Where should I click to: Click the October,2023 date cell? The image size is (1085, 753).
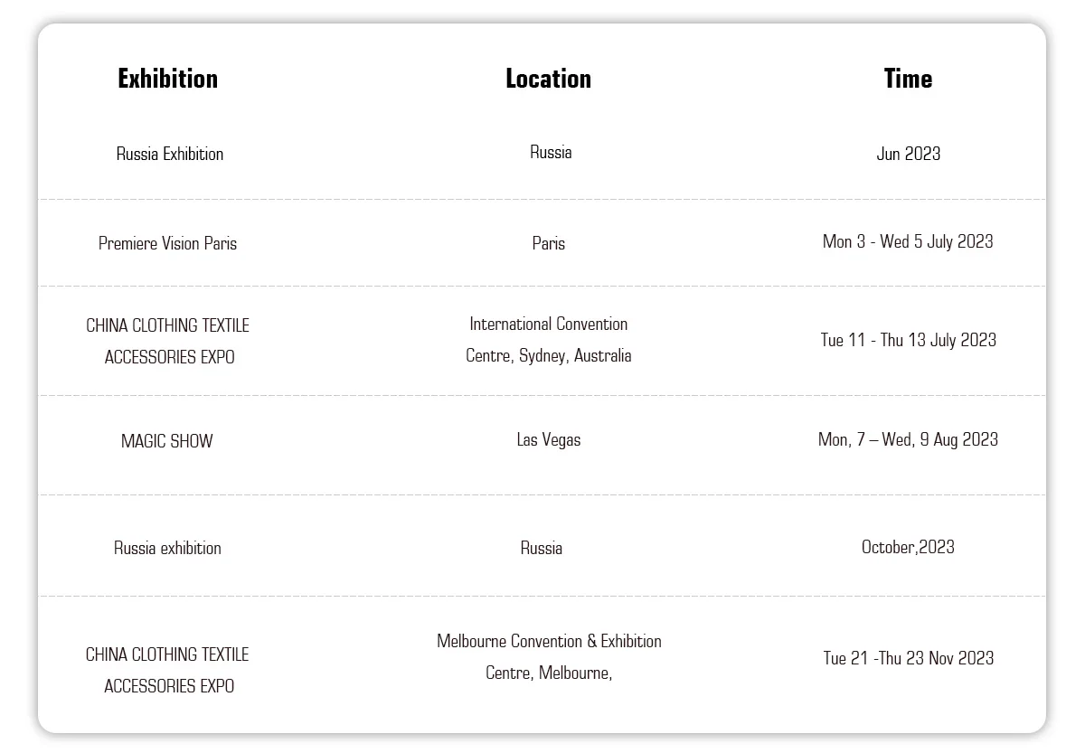[908, 547]
